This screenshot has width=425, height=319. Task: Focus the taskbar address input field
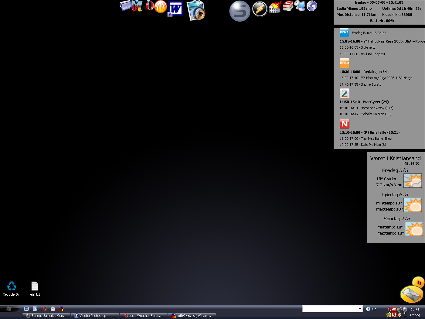330,309
